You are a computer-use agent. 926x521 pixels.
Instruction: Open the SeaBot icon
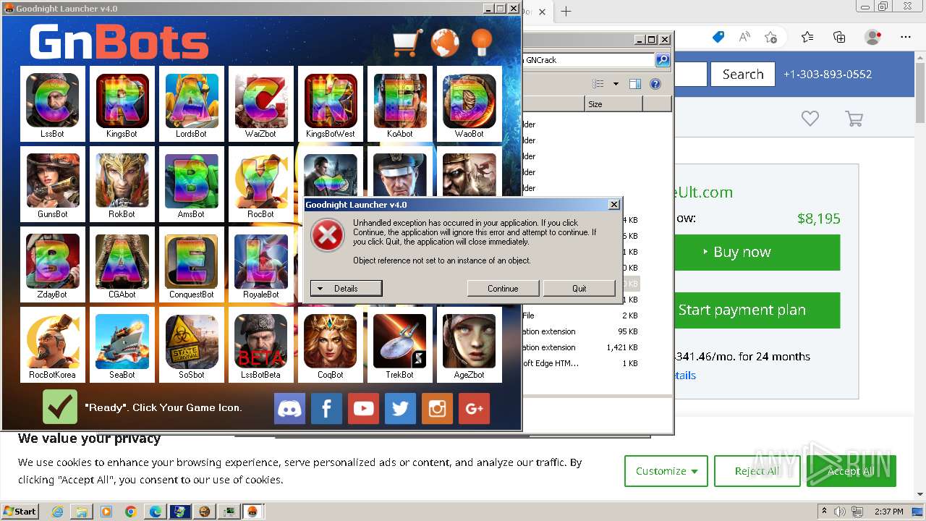(122, 344)
